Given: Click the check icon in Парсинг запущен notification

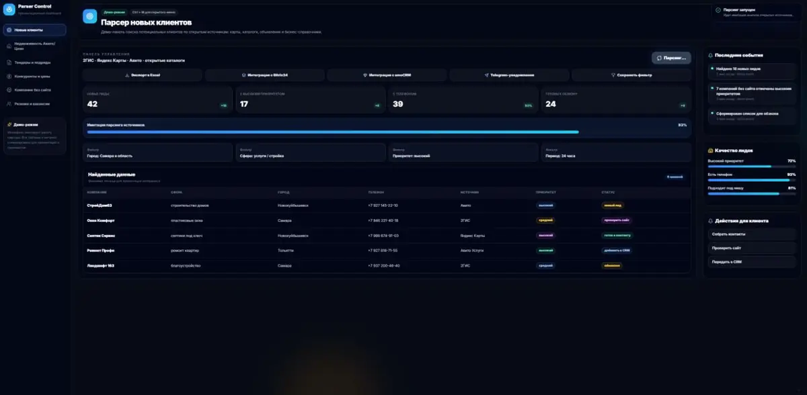Looking at the screenshot, I should coord(718,10).
